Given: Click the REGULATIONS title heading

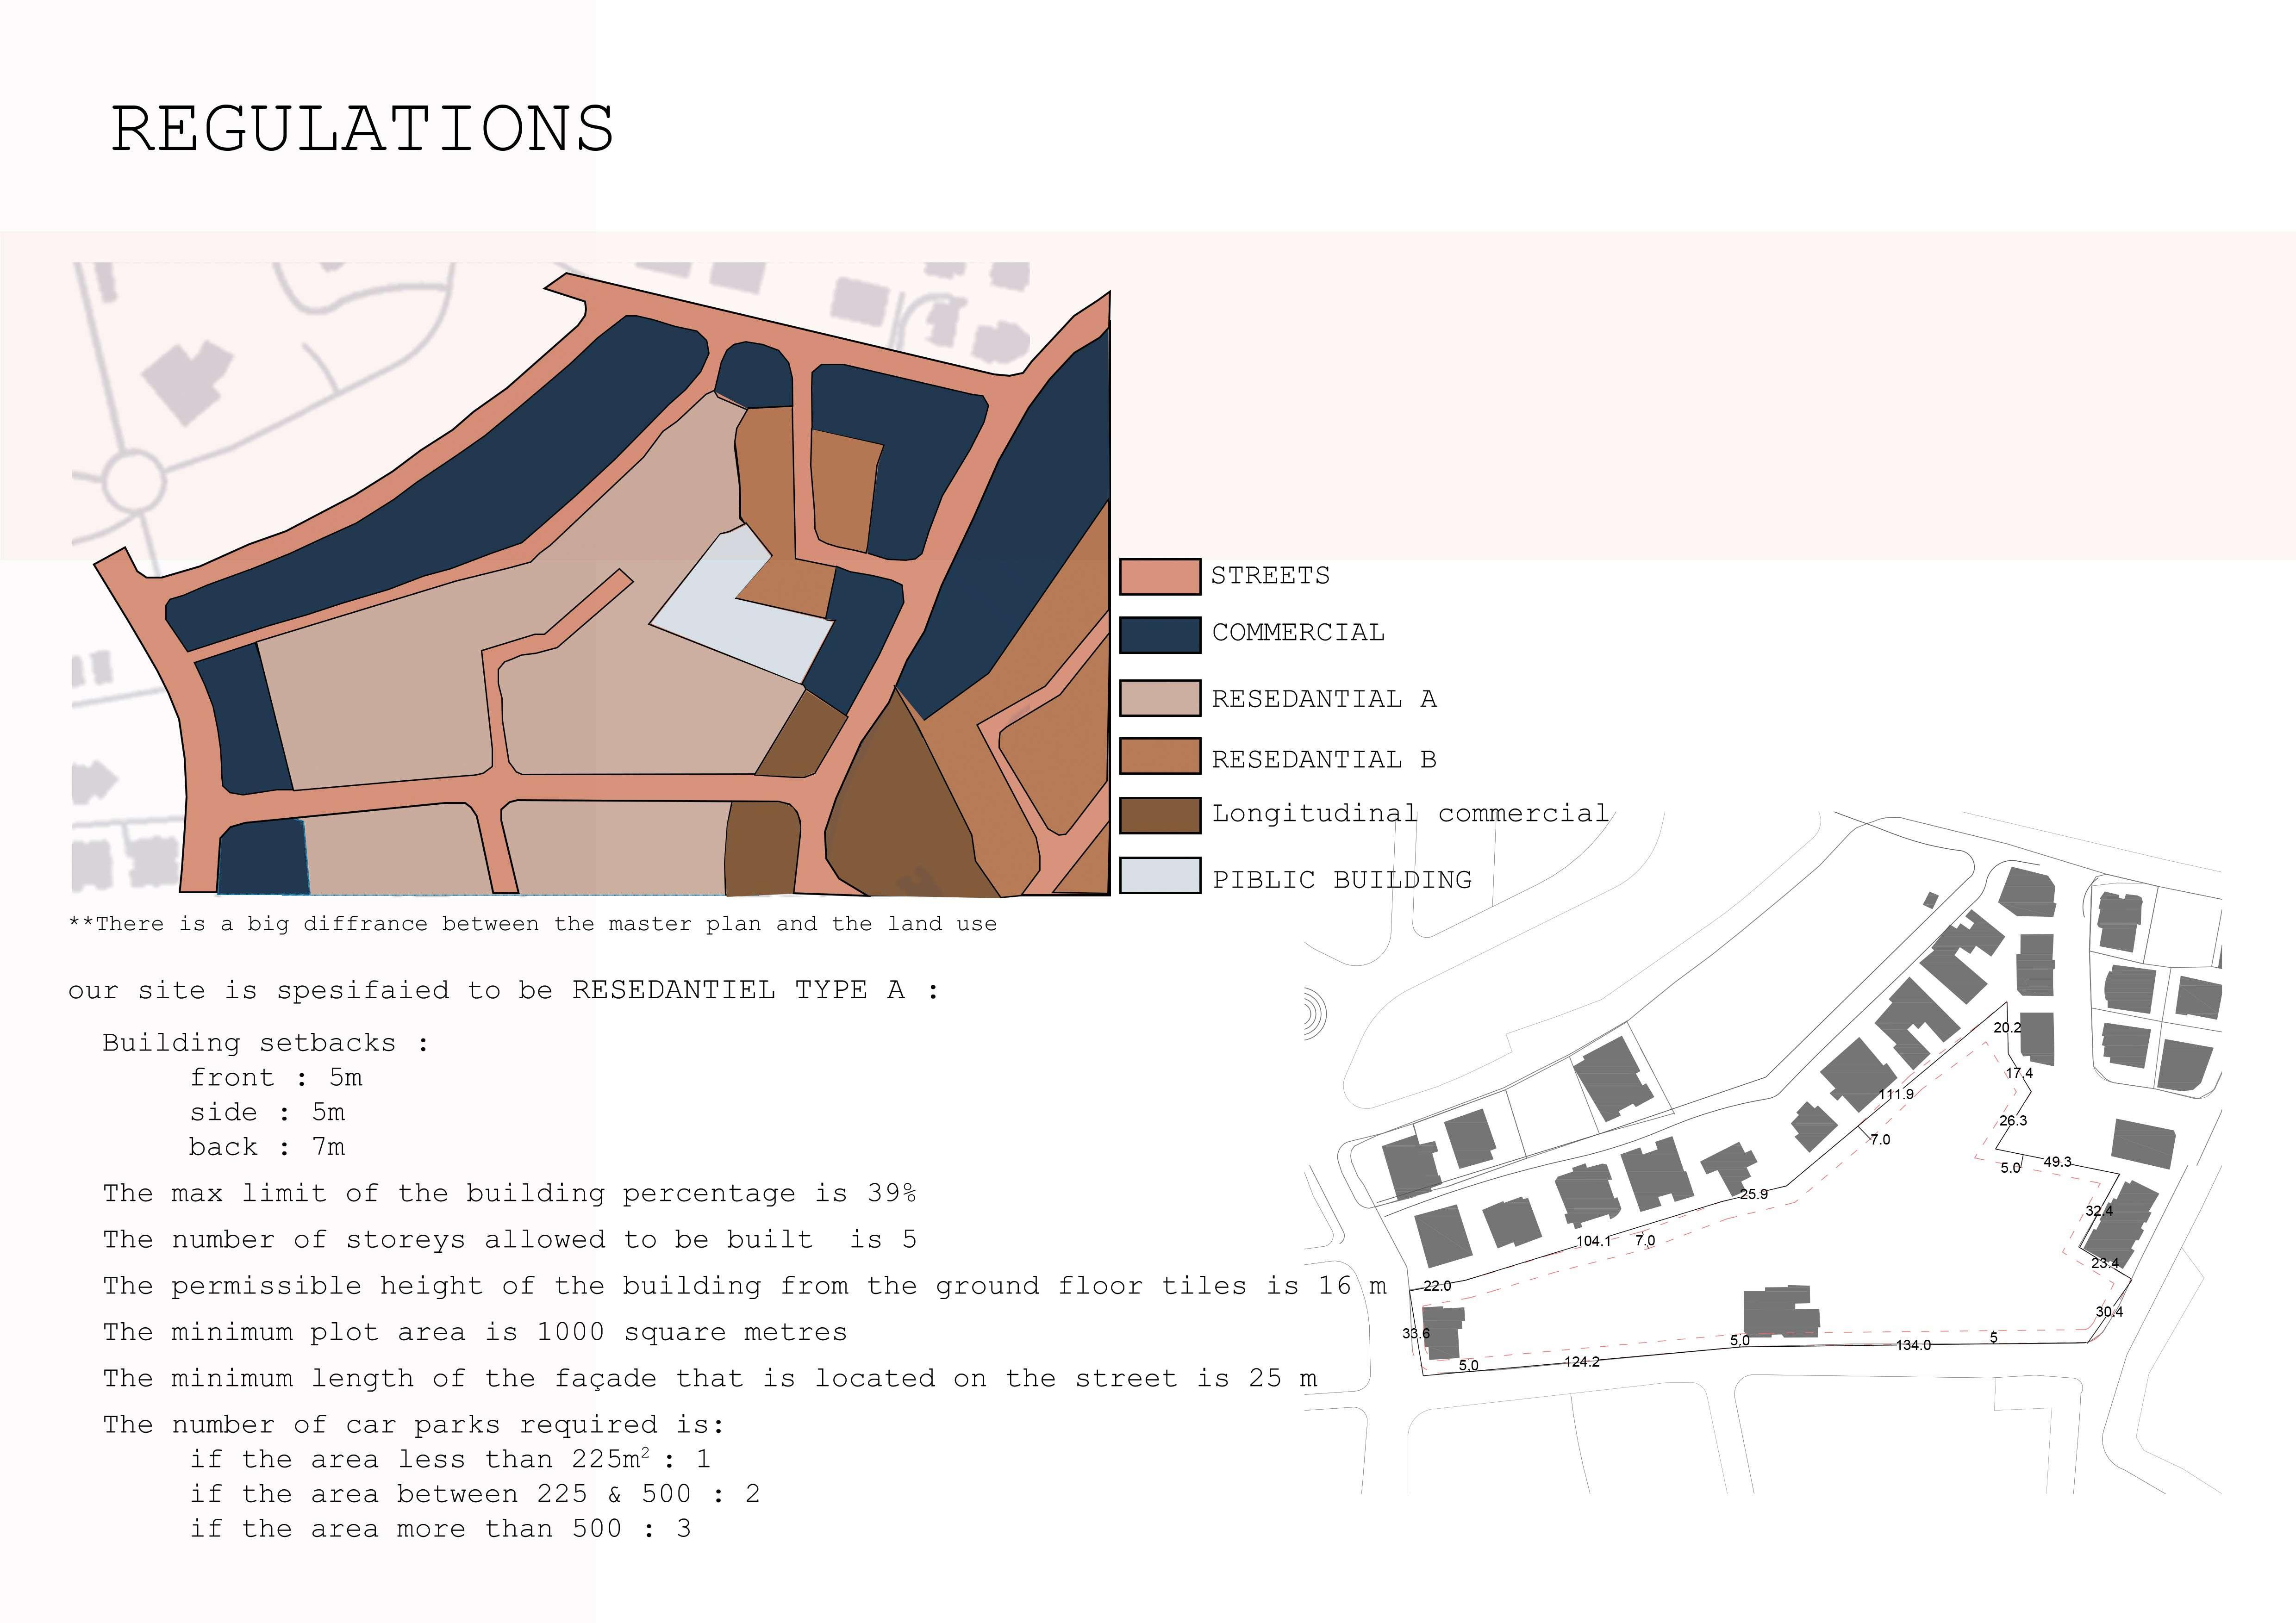Looking at the screenshot, I should tap(362, 129).
